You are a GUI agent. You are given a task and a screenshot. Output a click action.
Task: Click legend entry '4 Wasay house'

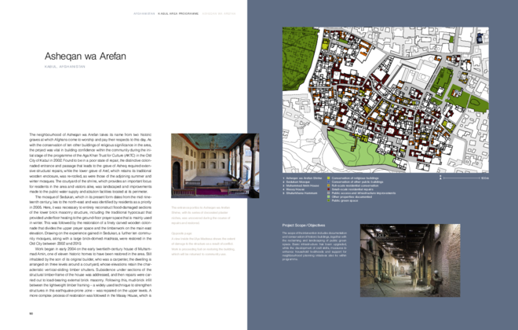294,189
